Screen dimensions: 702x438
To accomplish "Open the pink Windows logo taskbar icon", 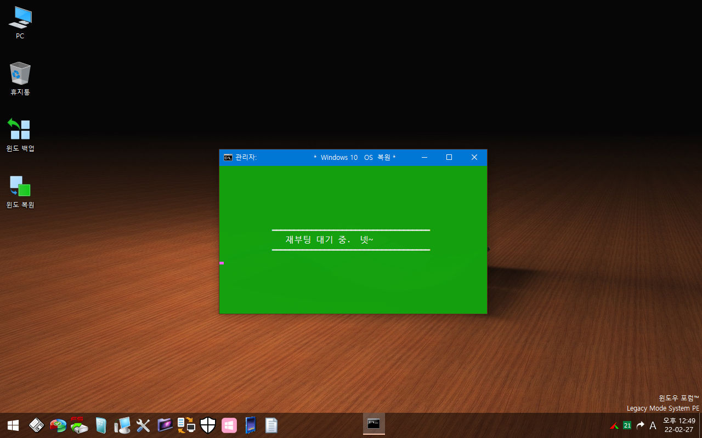I will click(229, 425).
